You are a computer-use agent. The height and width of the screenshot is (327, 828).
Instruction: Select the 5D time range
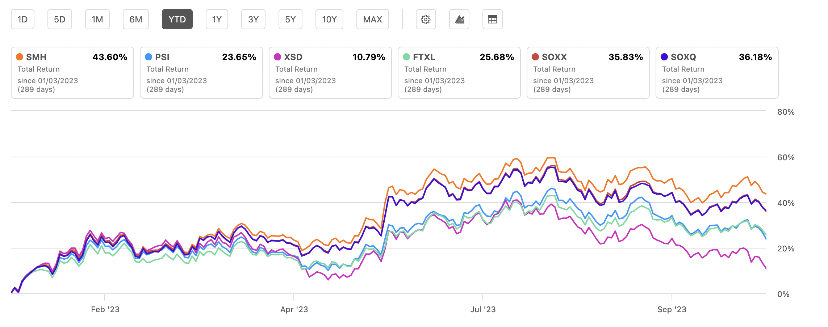60,20
